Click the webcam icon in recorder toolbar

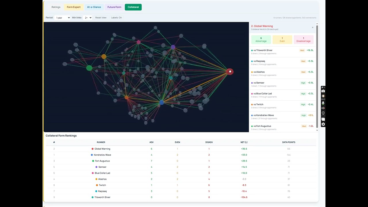323,113
